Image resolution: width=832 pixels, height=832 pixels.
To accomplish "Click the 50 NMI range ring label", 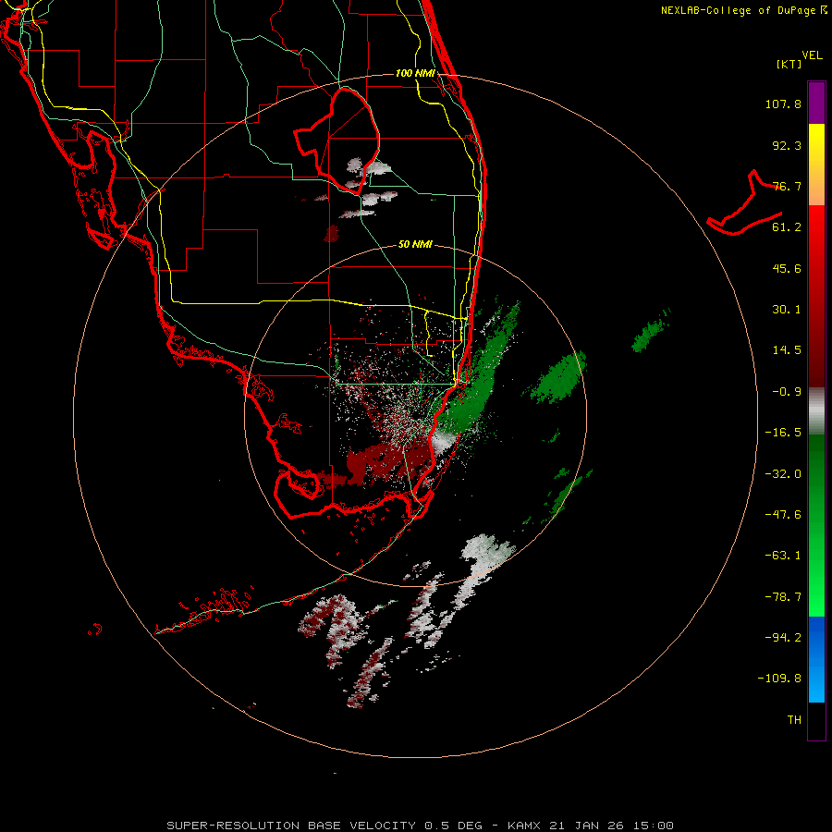I will (415, 245).
